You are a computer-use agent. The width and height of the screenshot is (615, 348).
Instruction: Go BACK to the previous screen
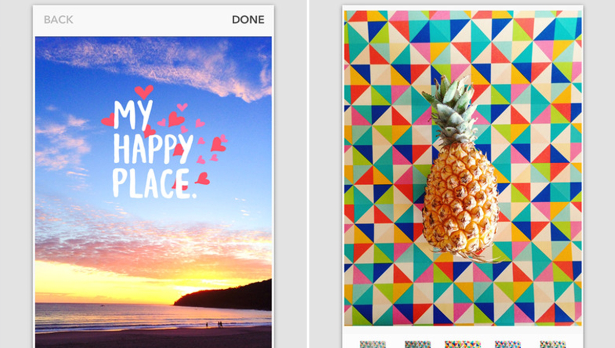pos(58,20)
